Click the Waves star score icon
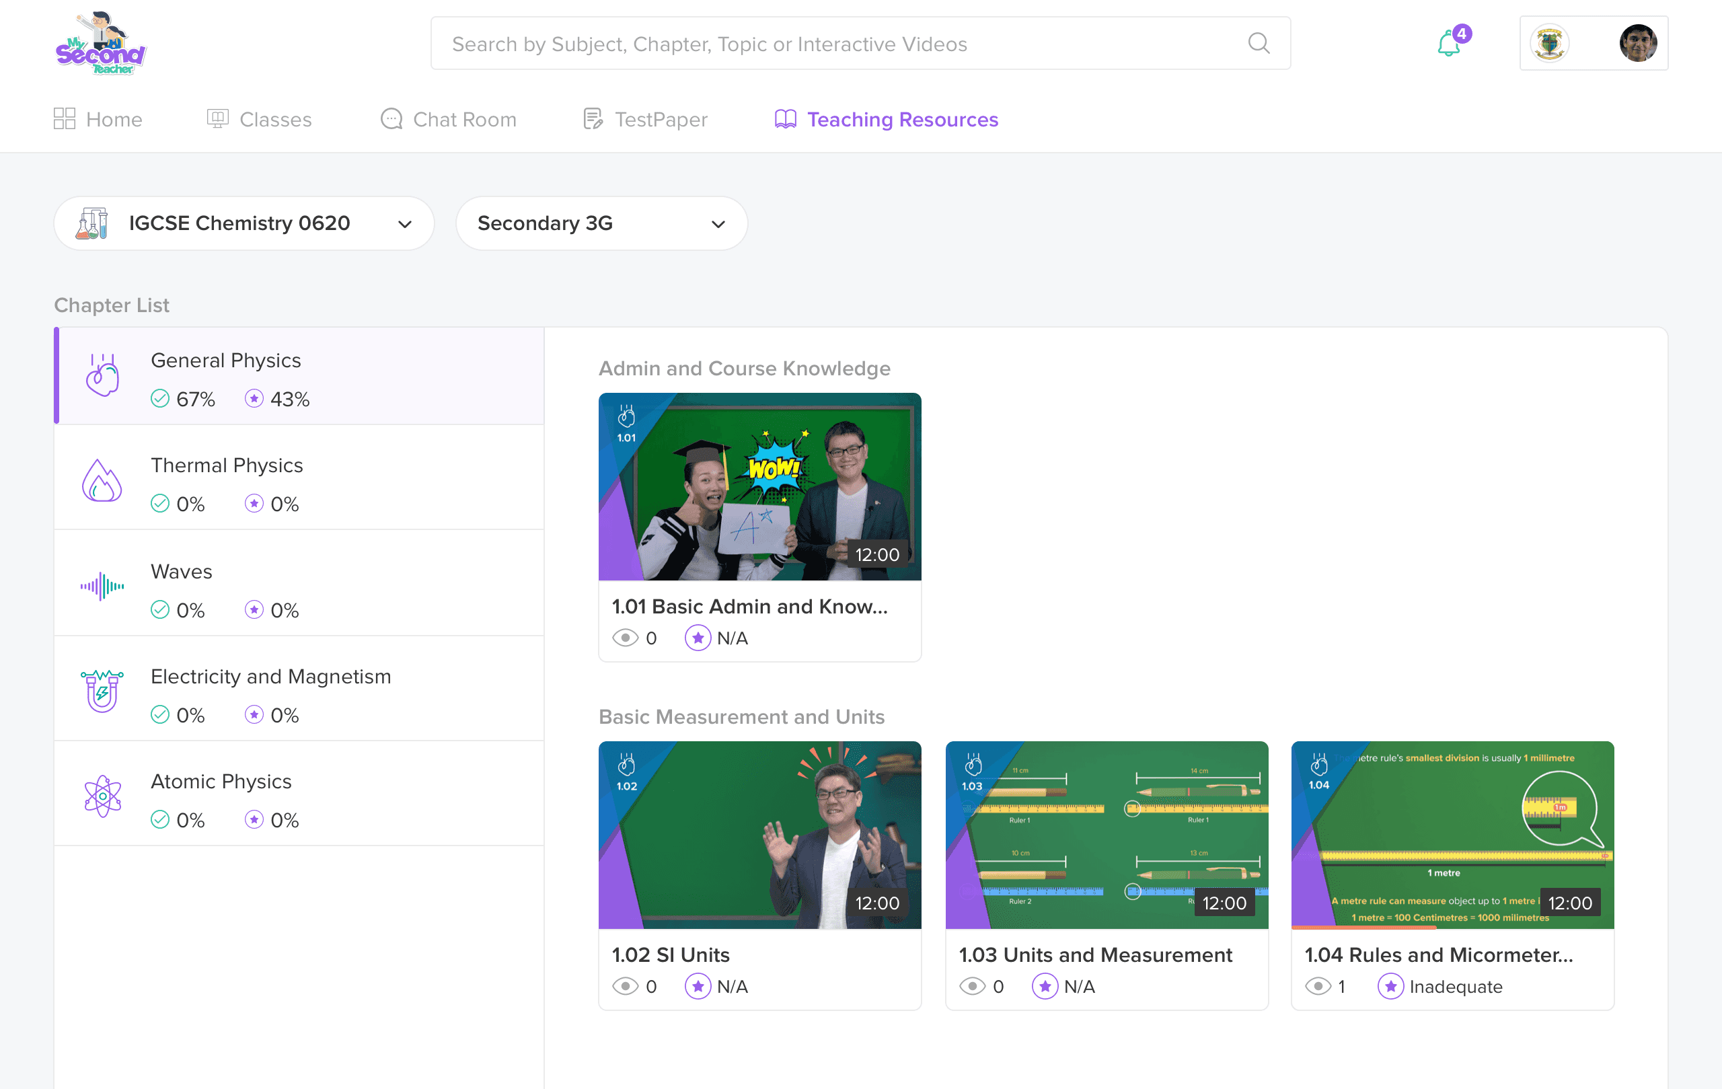Screen dimensions: 1722x1089 tap(254, 609)
